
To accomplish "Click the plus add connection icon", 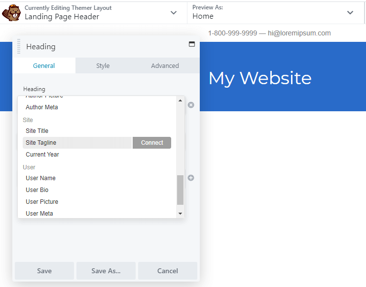I will click(191, 178).
